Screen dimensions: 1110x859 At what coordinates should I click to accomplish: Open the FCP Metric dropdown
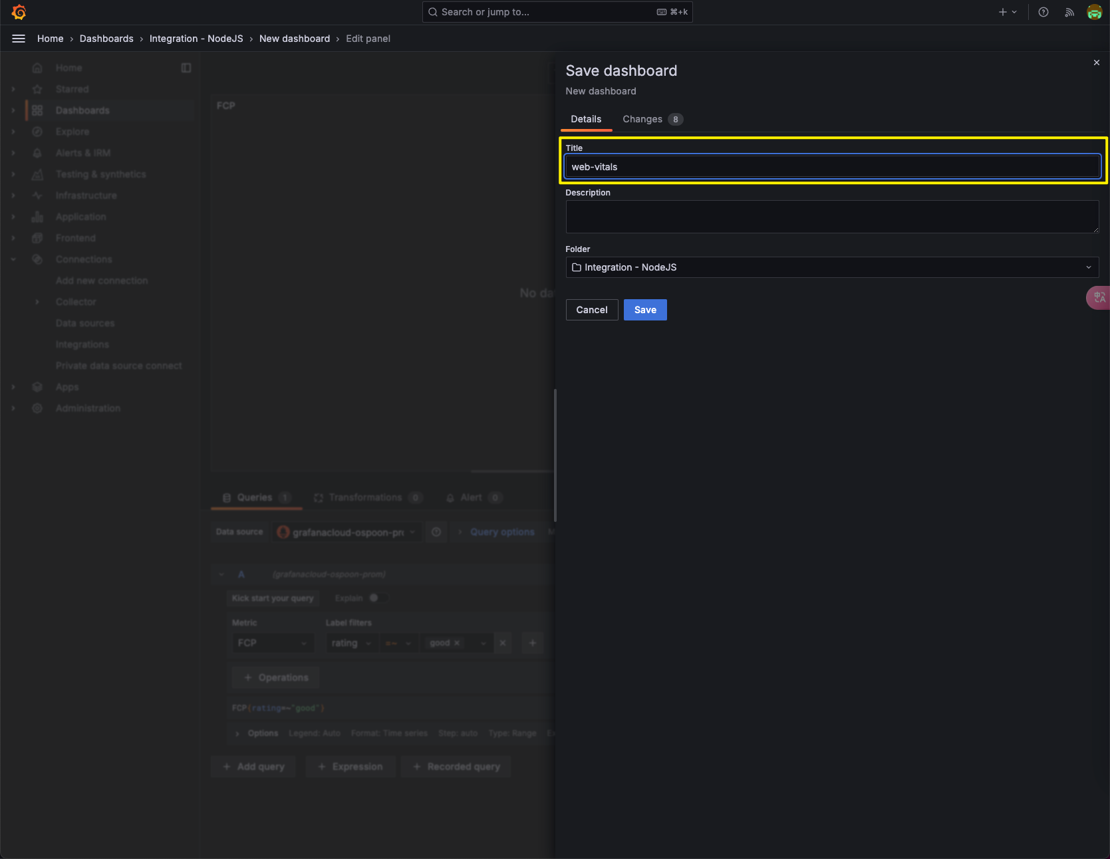click(273, 643)
